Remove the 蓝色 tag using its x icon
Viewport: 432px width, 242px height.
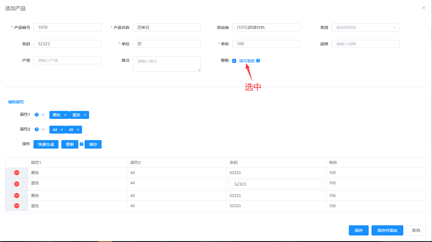[x=85, y=115]
